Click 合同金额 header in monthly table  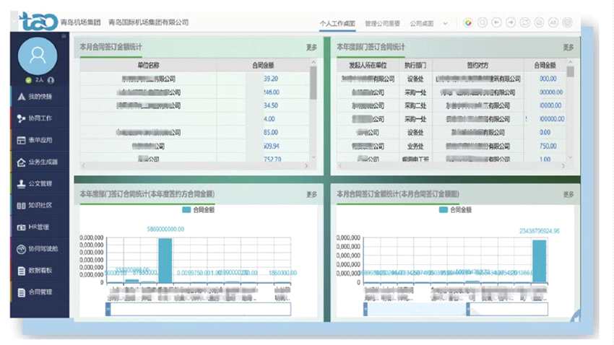click(263, 66)
